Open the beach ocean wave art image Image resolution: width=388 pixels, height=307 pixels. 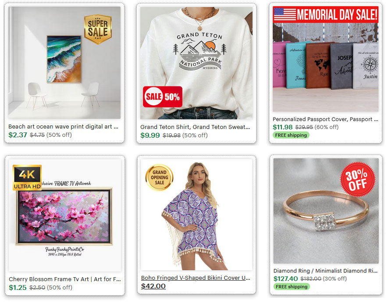(x=64, y=63)
